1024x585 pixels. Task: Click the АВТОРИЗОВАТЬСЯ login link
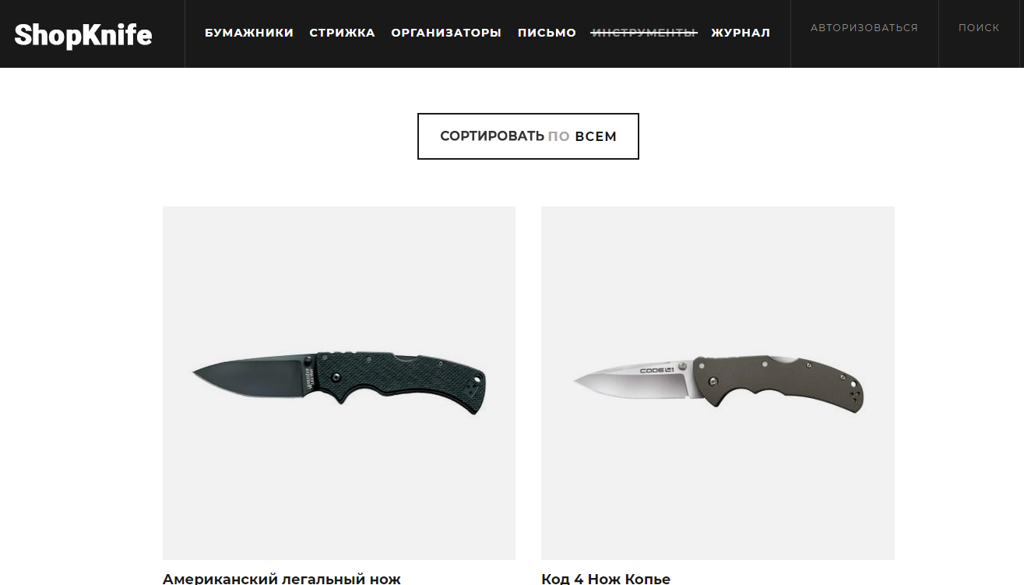tap(864, 28)
